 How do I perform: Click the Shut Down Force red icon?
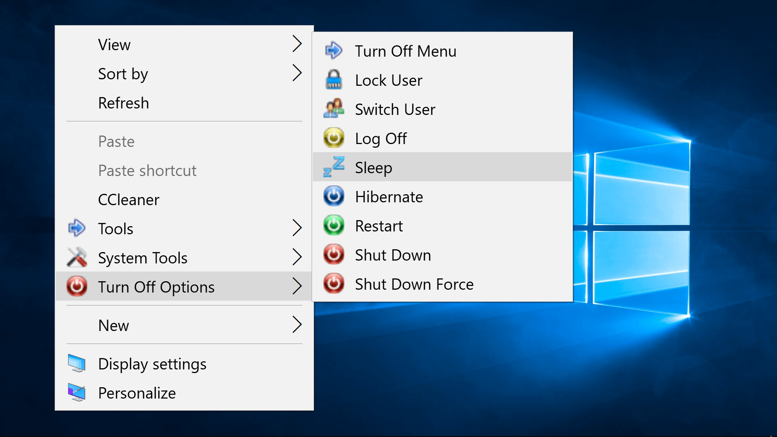(333, 284)
